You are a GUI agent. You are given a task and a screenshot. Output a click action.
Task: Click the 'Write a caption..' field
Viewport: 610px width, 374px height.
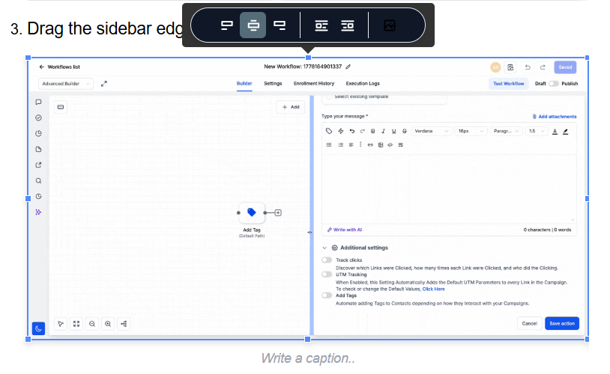pyautogui.click(x=308, y=358)
